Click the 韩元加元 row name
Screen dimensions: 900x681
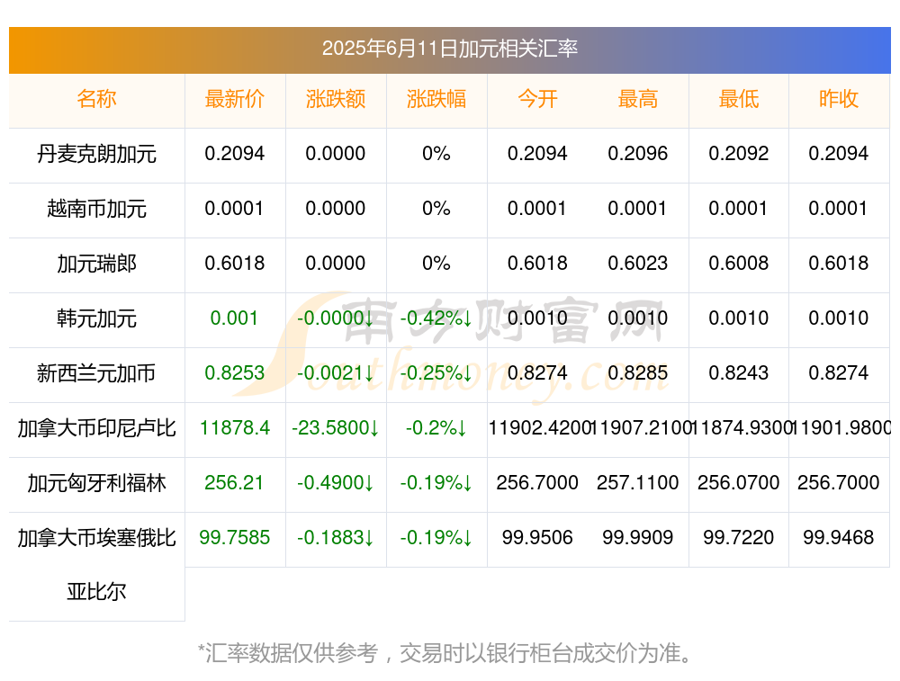point(96,318)
